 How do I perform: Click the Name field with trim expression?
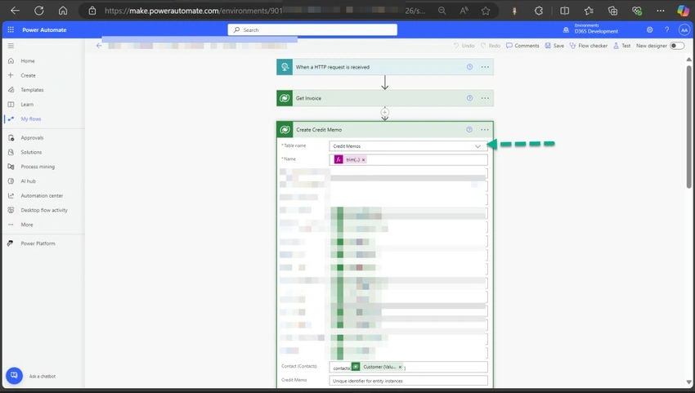click(408, 159)
